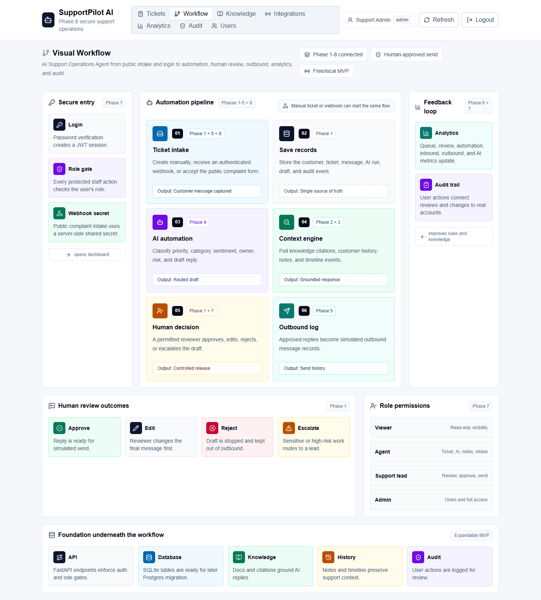541x600 pixels.
Task: Click the Agent role permission row
Action: (x=431, y=452)
